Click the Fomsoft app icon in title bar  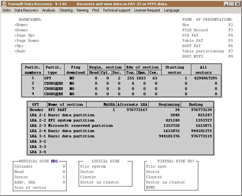(4, 4)
